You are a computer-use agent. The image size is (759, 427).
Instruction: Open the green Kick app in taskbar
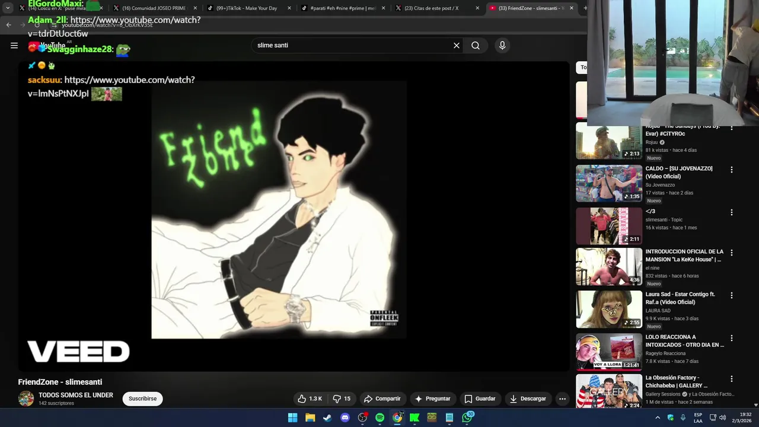pos(414,418)
